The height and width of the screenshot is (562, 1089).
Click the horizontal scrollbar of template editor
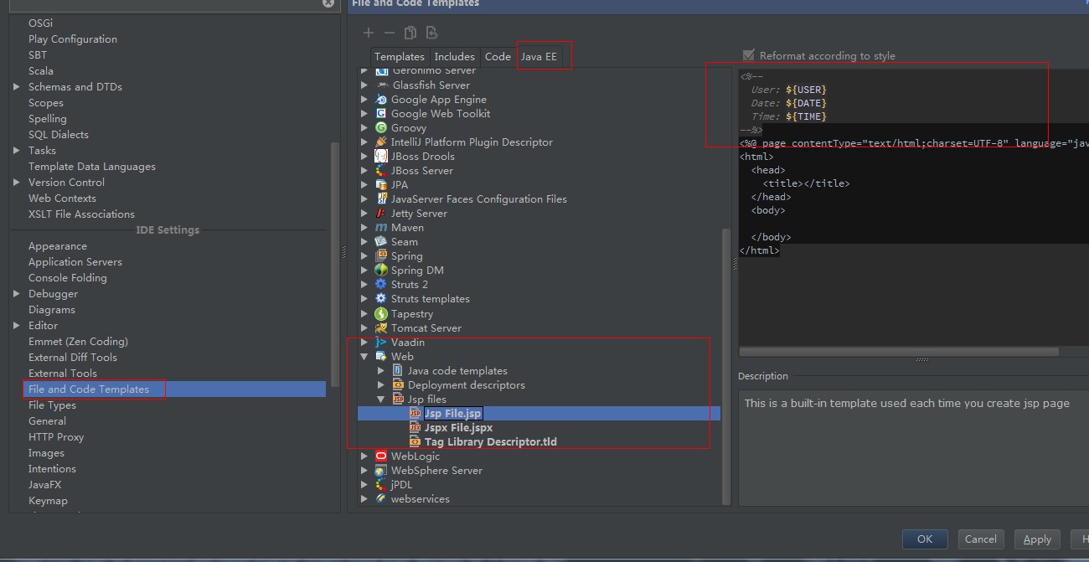(x=899, y=352)
